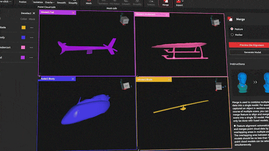Click the view cube in the Tail viewport
This screenshot has height=151, width=269.
coord(125,21)
